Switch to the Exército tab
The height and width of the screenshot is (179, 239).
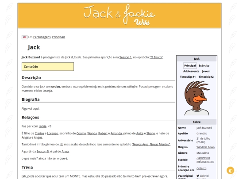[204, 65]
